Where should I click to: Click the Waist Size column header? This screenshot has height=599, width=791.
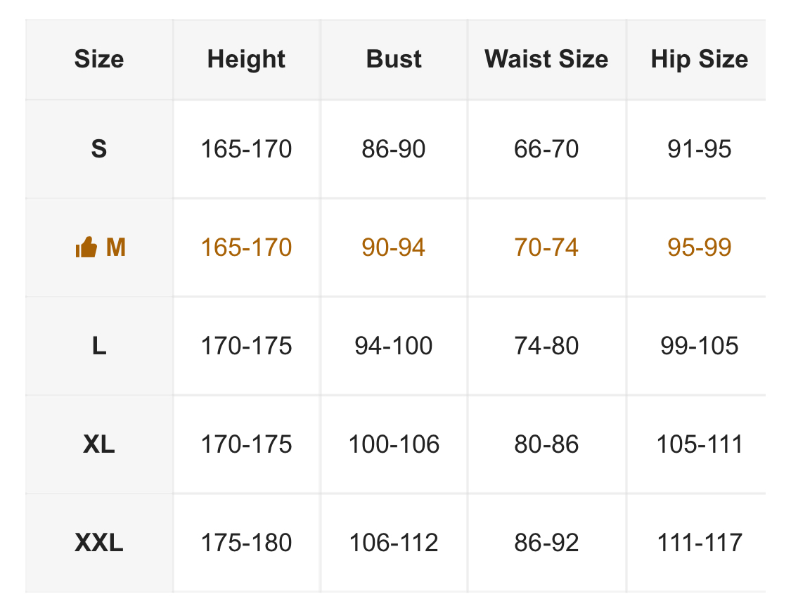pos(546,59)
